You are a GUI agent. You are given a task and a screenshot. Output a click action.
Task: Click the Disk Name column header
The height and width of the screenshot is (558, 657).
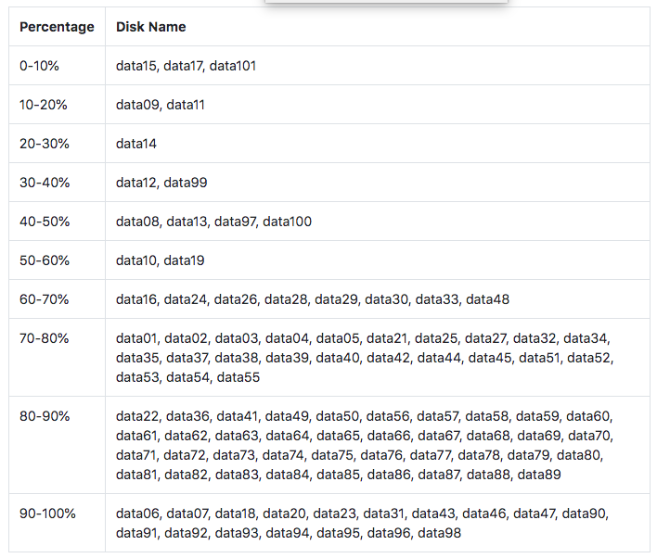click(x=151, y=27)
